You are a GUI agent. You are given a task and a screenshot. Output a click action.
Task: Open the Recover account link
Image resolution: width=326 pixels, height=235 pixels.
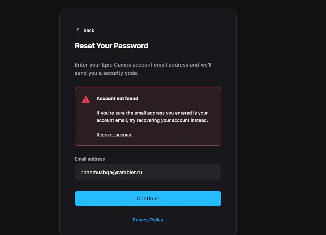115,135
